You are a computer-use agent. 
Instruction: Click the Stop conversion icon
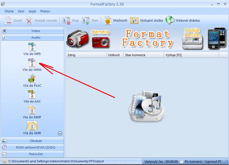coord(66,20)
